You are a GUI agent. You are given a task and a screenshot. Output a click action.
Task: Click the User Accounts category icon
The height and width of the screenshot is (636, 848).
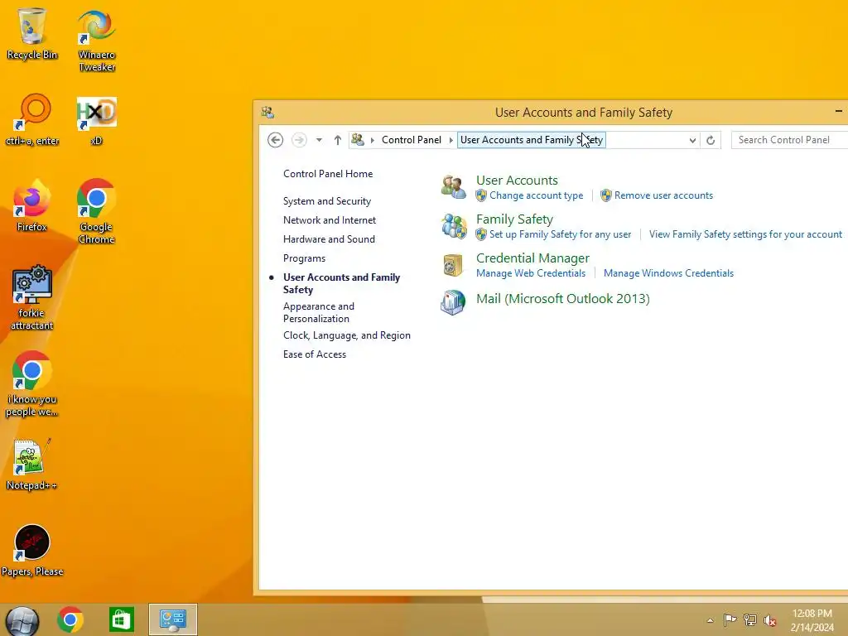coord(453,187)
